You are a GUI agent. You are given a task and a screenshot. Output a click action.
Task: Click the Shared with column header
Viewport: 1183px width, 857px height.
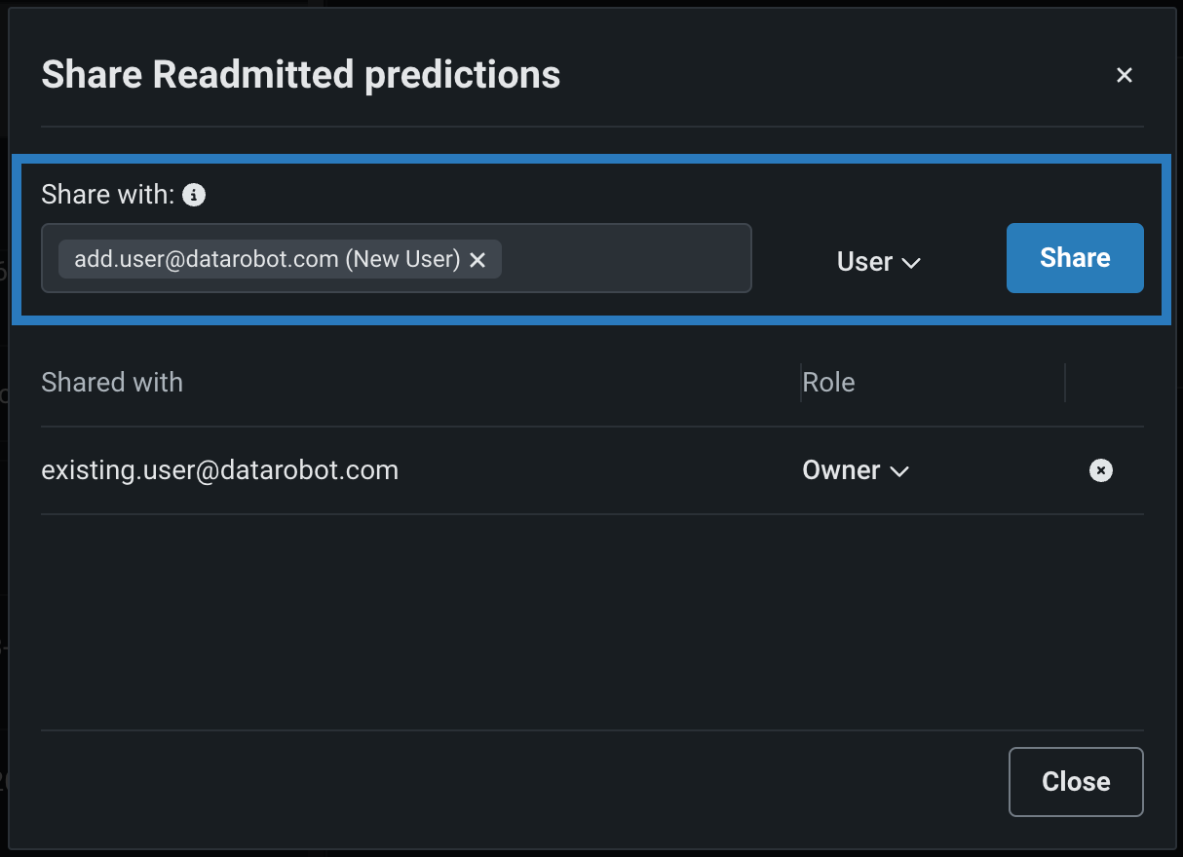[x=112, y=382]
